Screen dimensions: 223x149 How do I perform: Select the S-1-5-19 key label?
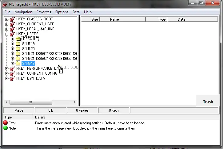tap(28, 44)
